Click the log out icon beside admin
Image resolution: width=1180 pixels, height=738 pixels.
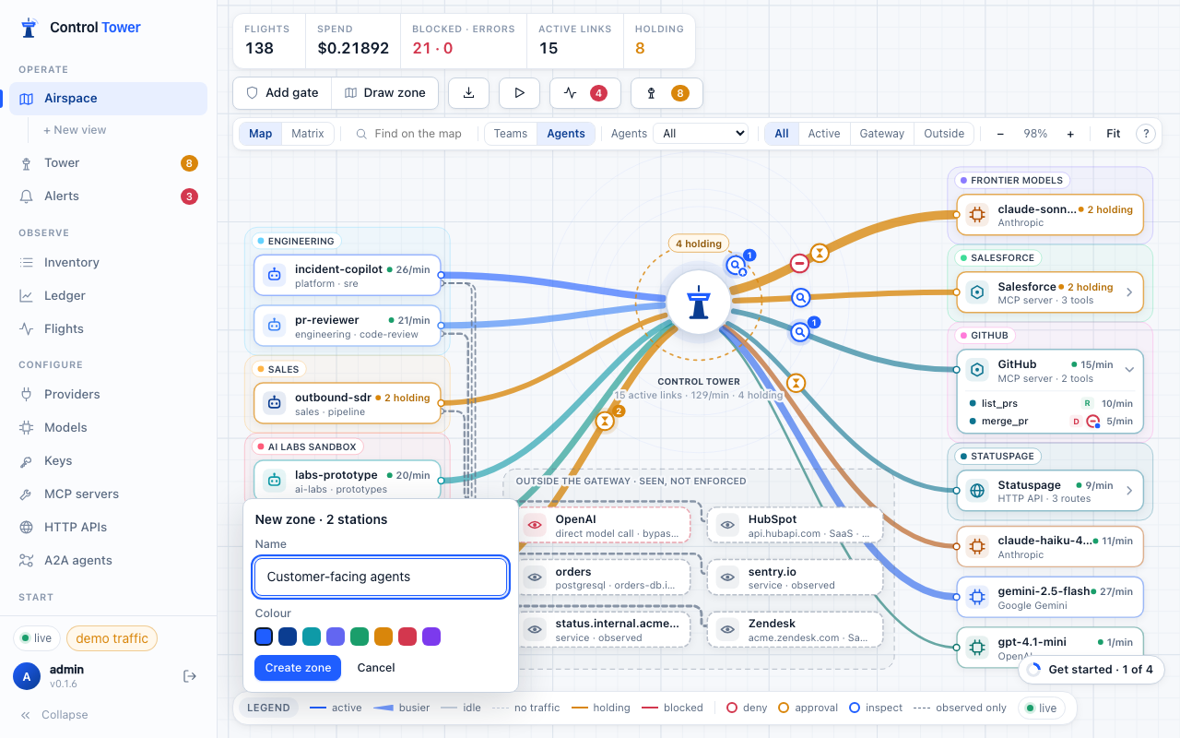pyautogui.click(x=190, y=676)
